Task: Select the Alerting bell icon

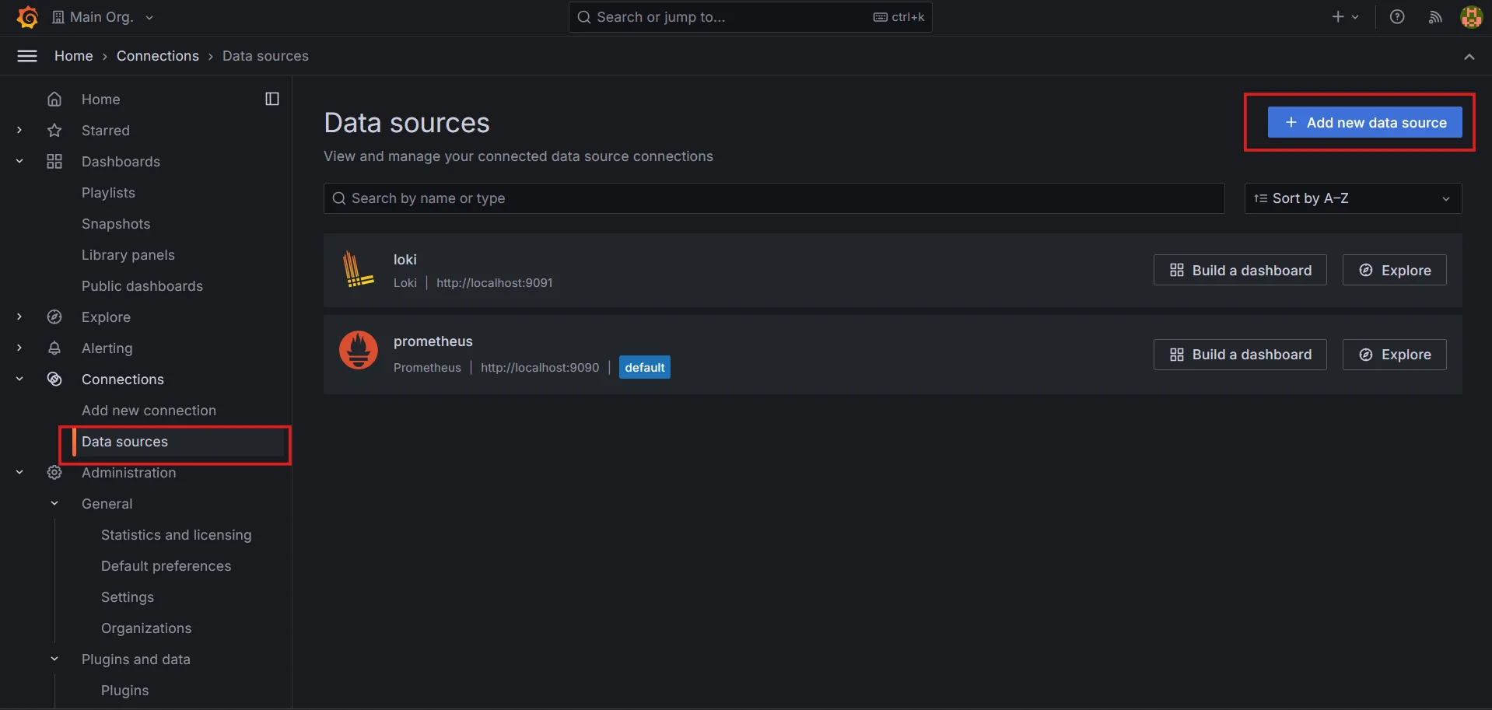Action: point(54,348)
